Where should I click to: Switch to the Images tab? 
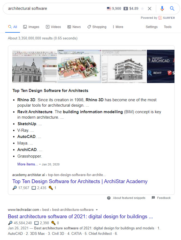[31, 27]
